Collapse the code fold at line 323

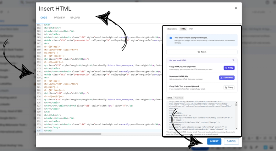[42, 94]
